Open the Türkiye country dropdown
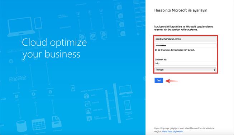The image size is (234, 135). (x=185, y=70)
